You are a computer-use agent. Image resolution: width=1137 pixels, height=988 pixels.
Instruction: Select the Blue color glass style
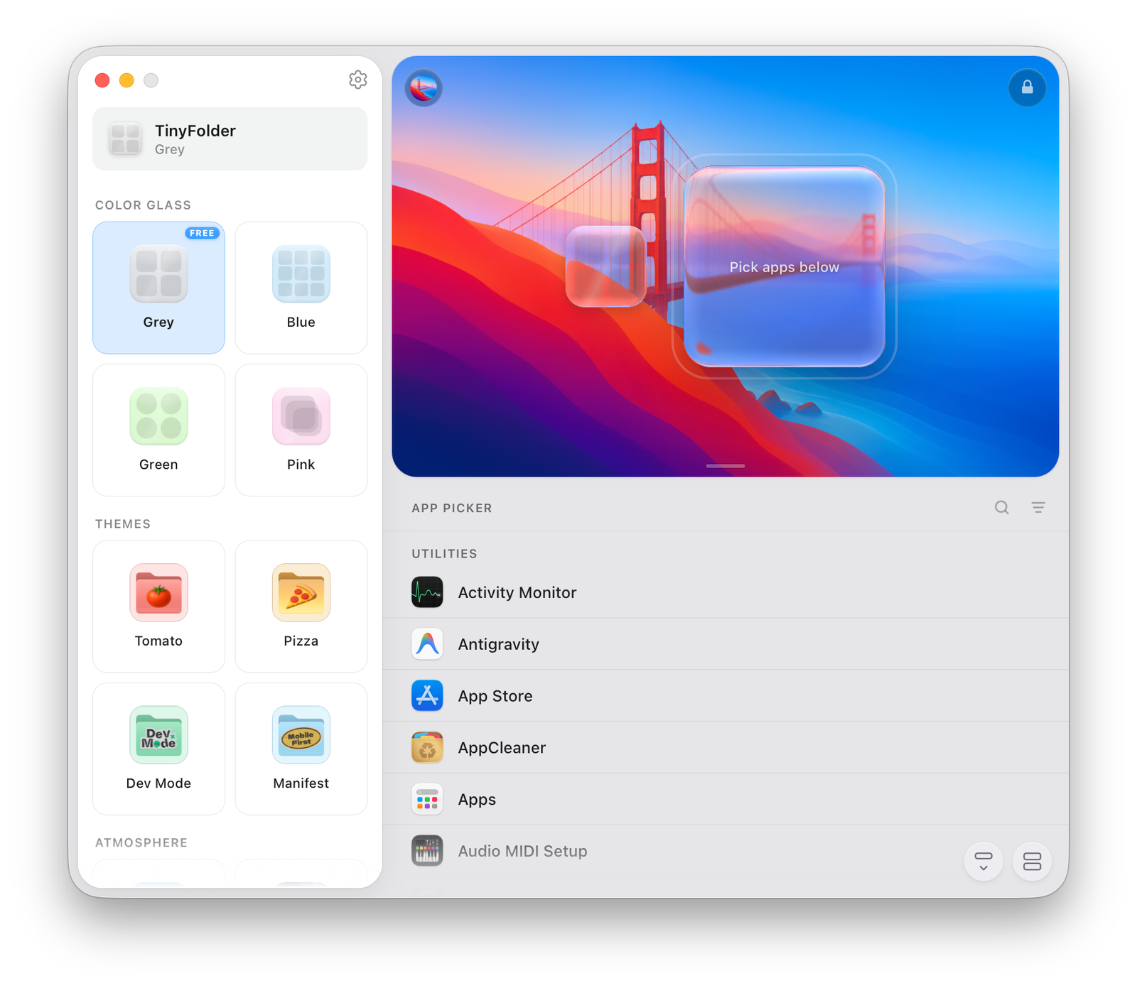coord(301,288)
